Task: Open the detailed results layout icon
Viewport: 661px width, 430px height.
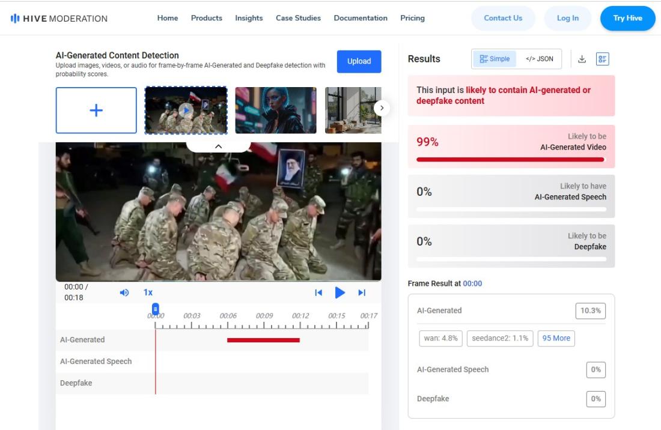Action: click(x=602, y=59)
